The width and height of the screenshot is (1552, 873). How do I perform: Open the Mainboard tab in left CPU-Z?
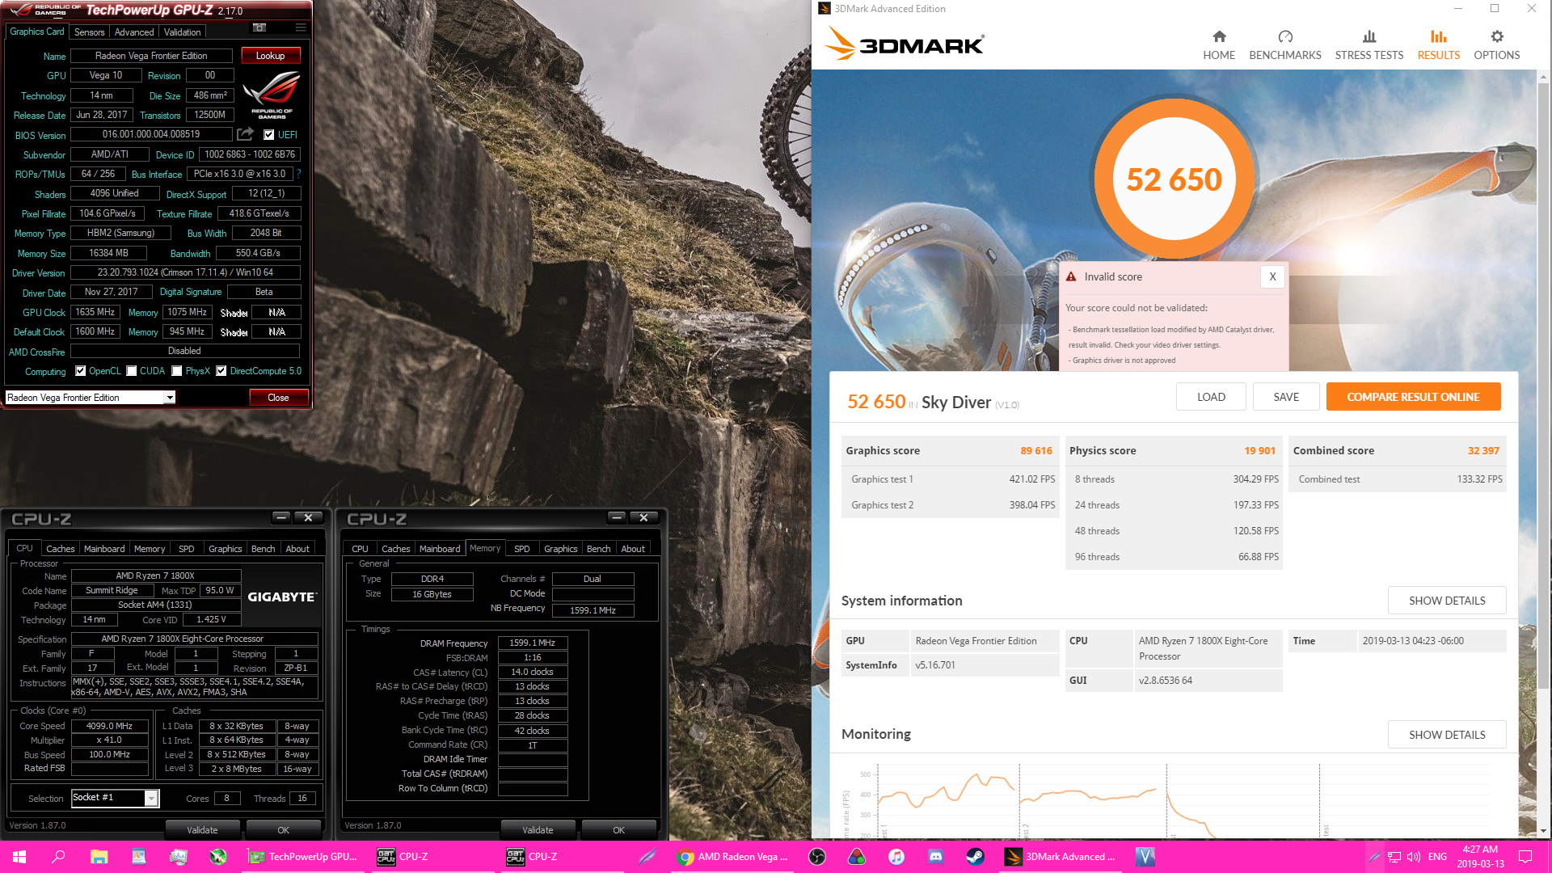click(104, 549)
